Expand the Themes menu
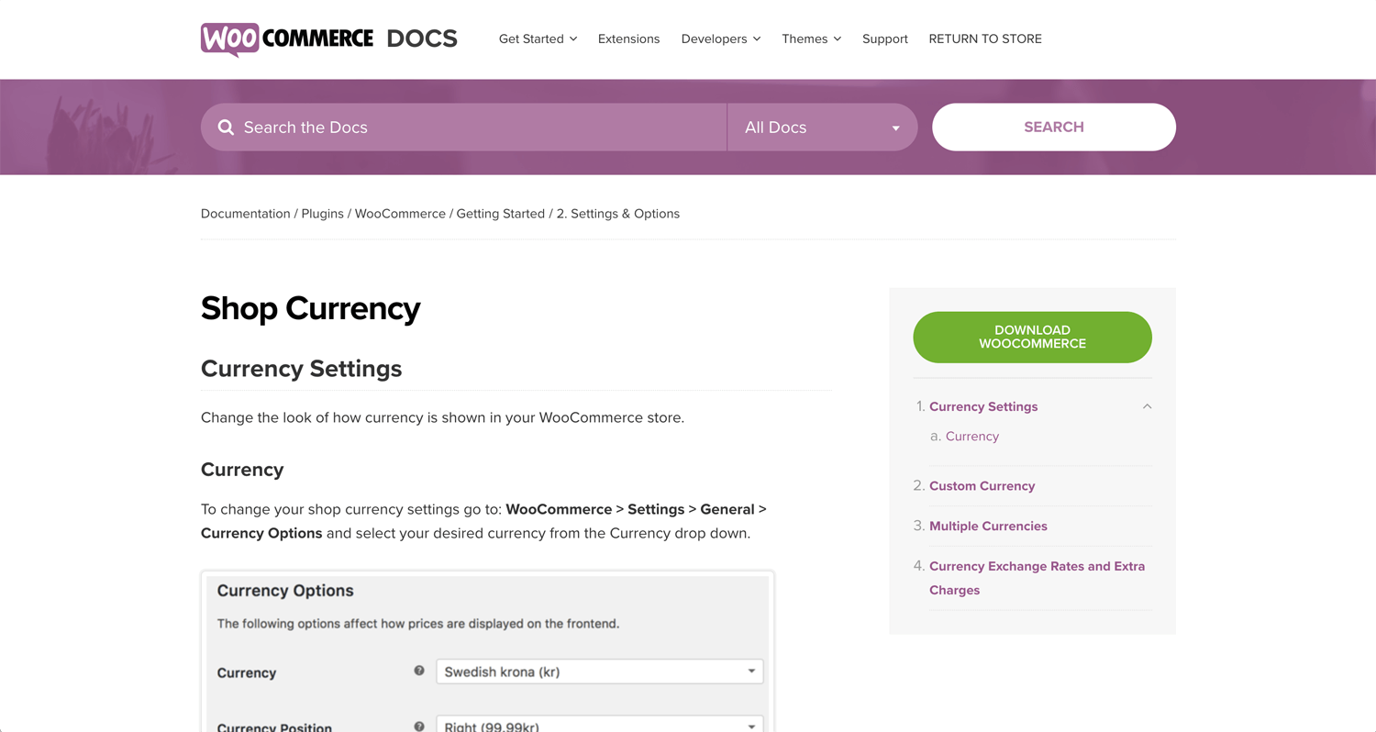 tap(812, 39)
